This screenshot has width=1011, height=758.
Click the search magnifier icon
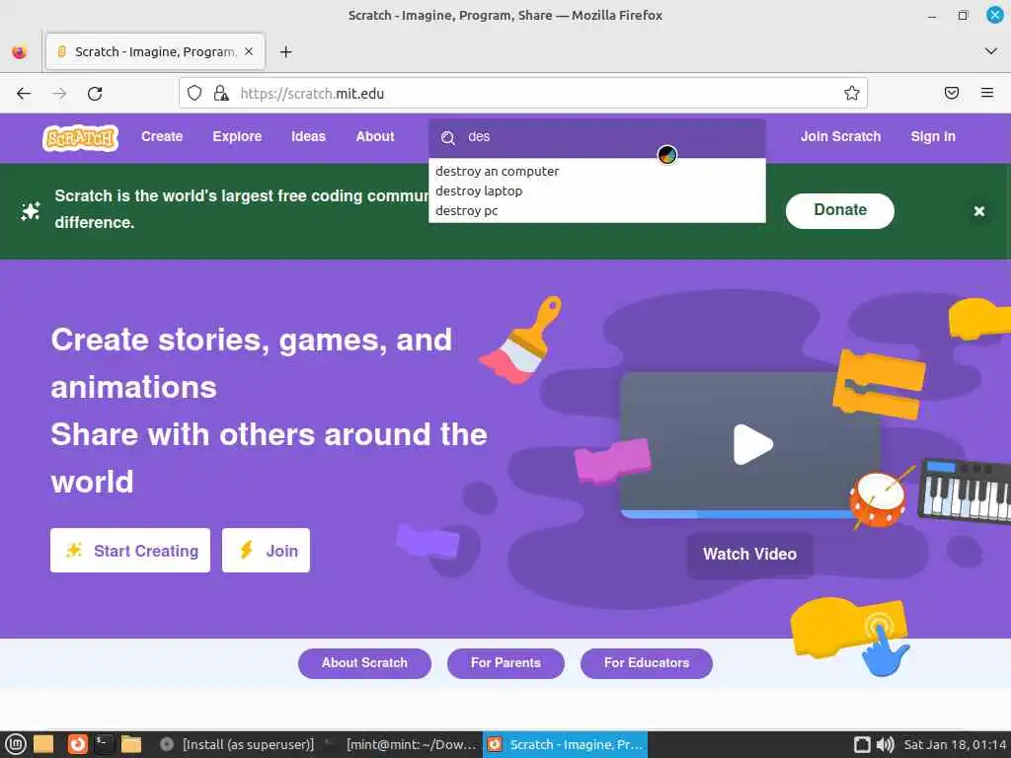(x=447, y=137)
